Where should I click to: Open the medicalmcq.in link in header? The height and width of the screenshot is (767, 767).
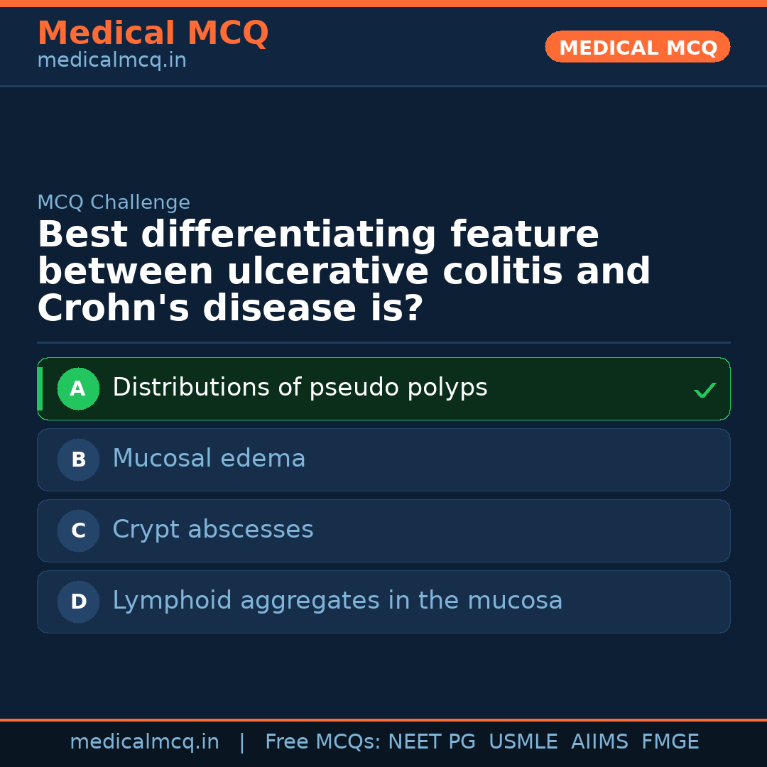[x=111, y=61]
